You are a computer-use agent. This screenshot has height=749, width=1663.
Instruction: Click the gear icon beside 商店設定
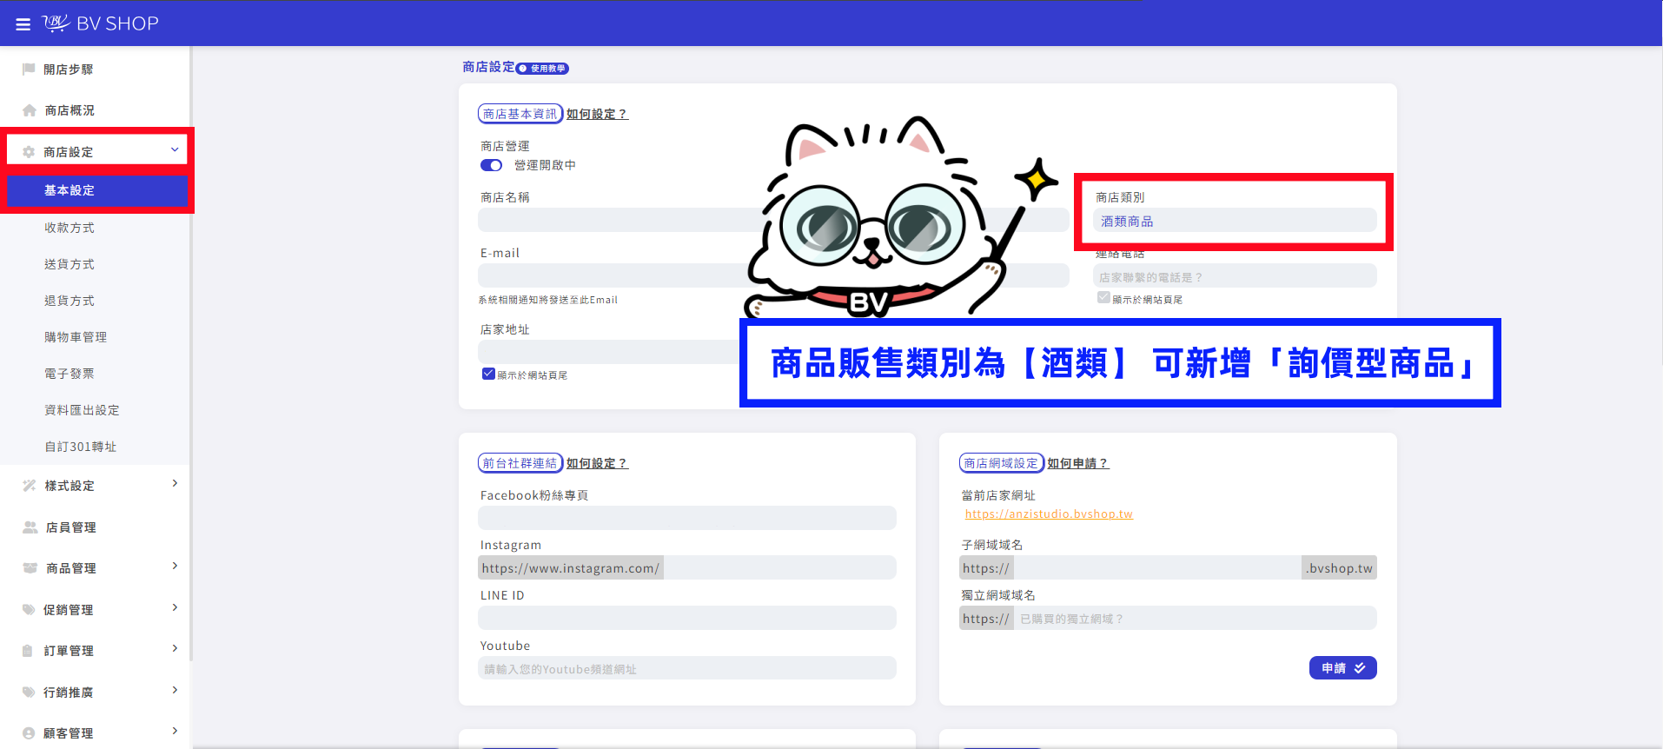(x=29, y=152)
